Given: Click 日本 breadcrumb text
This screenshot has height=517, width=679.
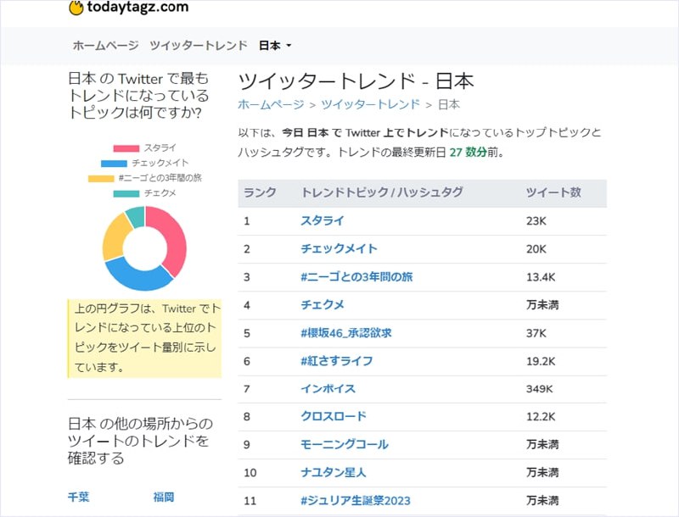Looking at the screenshot, I should tap(449, 104).
